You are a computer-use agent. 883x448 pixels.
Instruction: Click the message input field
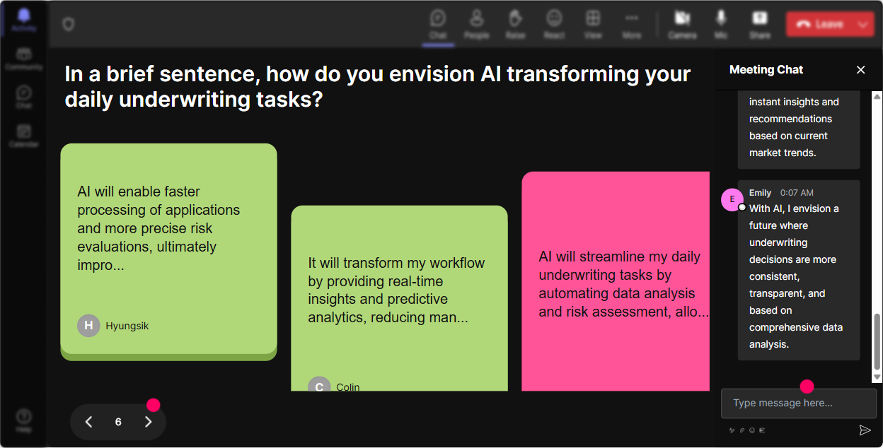click(799, 403)
